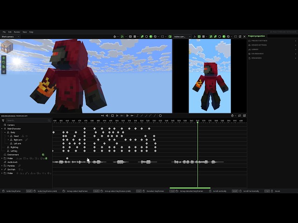The height and width of the screenshot is (223, 298).
Task: Step to the previous frame
Action: click(107, 116)
